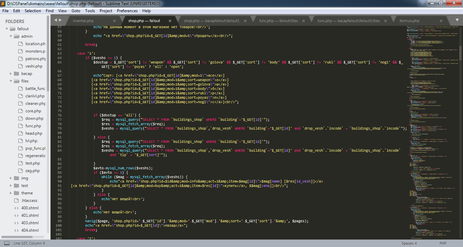Viewport: 463px width, 247px height.
Task: Open the Goto menu
Action: [76, 11]
